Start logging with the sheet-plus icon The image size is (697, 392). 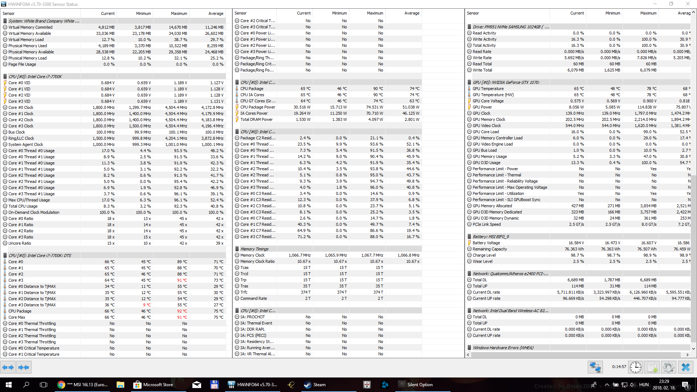(x=652, y=367)
